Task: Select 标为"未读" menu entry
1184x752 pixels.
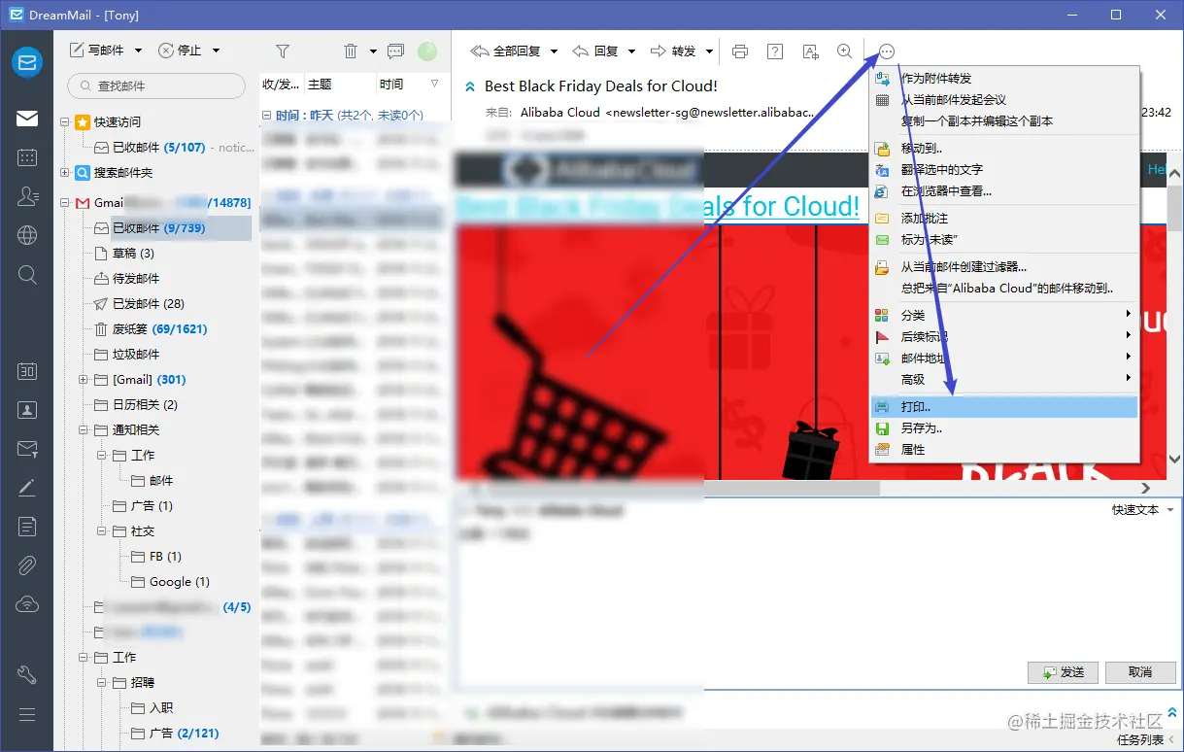Action: [1004, 240]
